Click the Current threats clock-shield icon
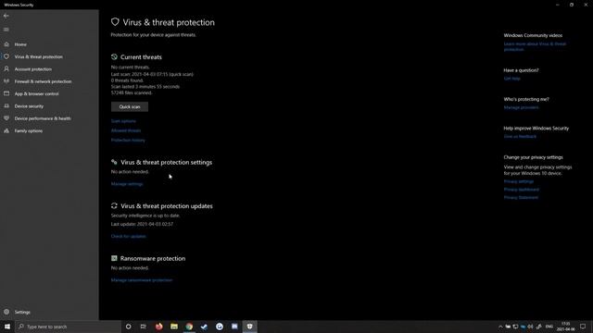Viewport: 593px width, 333px height. coord(114,57)
